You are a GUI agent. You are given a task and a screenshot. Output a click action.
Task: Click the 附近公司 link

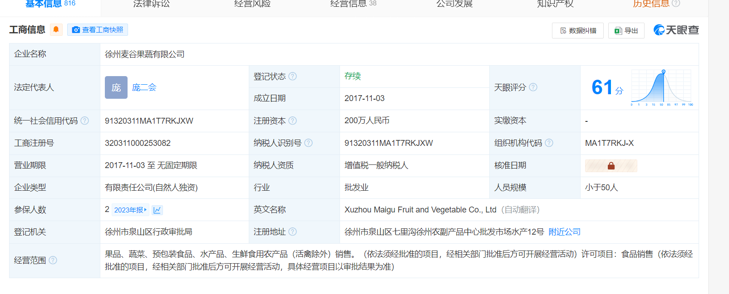click(565, 232)
